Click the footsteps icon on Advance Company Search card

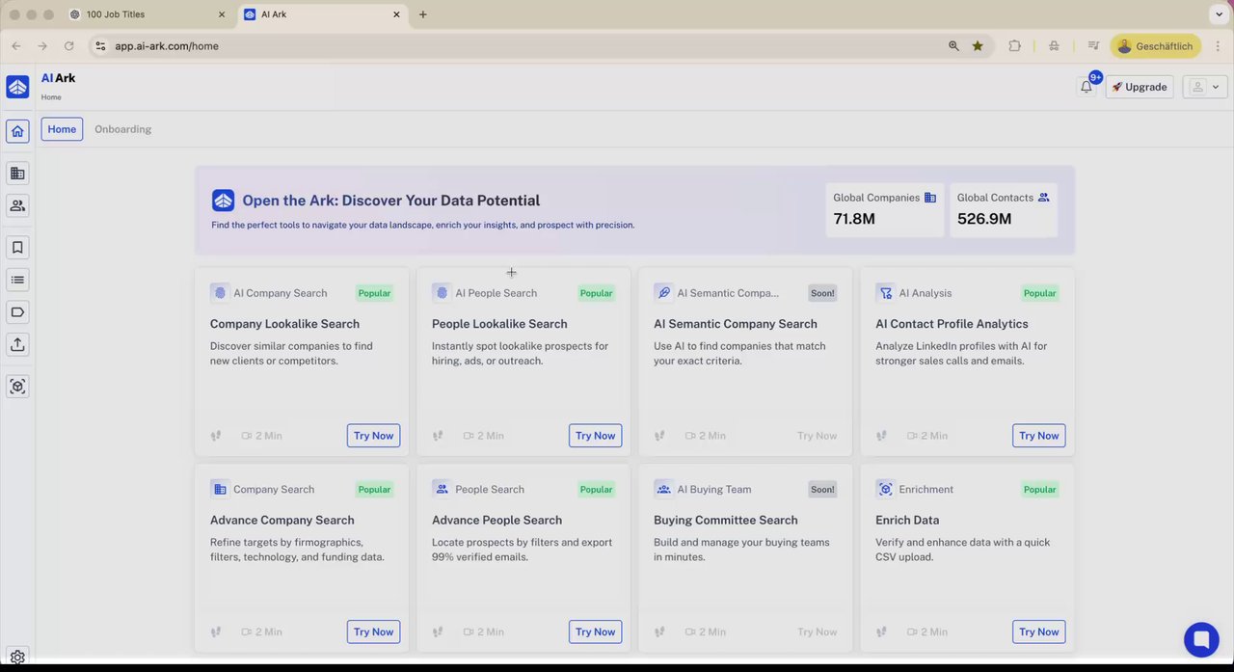(216, 632)
